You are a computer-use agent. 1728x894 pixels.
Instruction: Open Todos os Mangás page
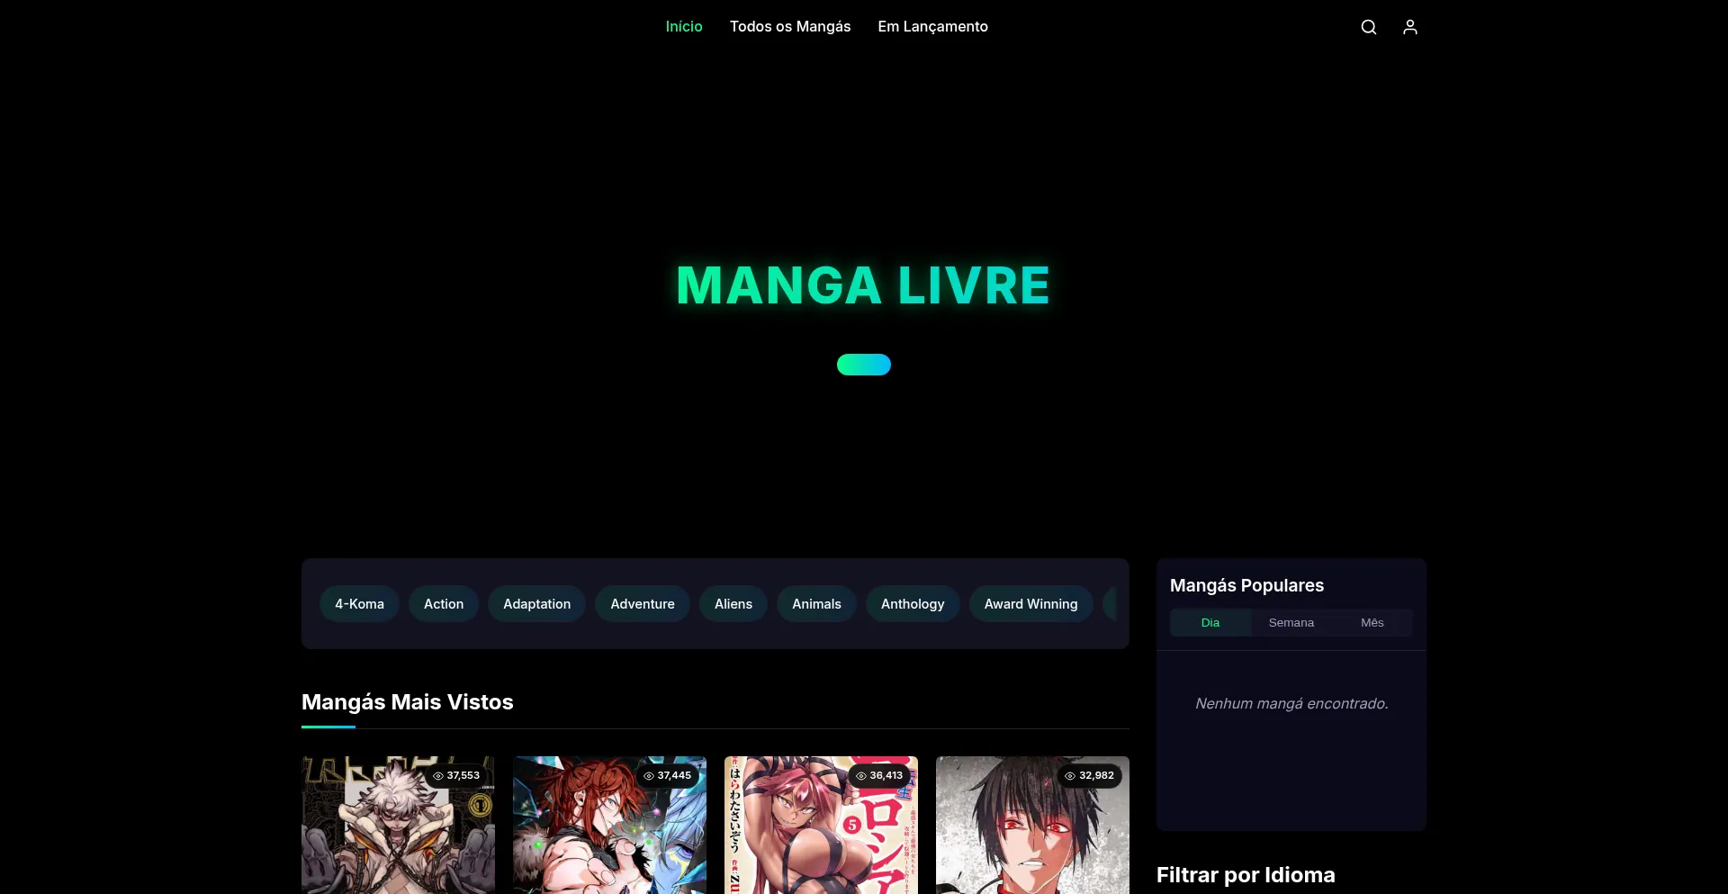pyautogui.click(x=790, y=27)
